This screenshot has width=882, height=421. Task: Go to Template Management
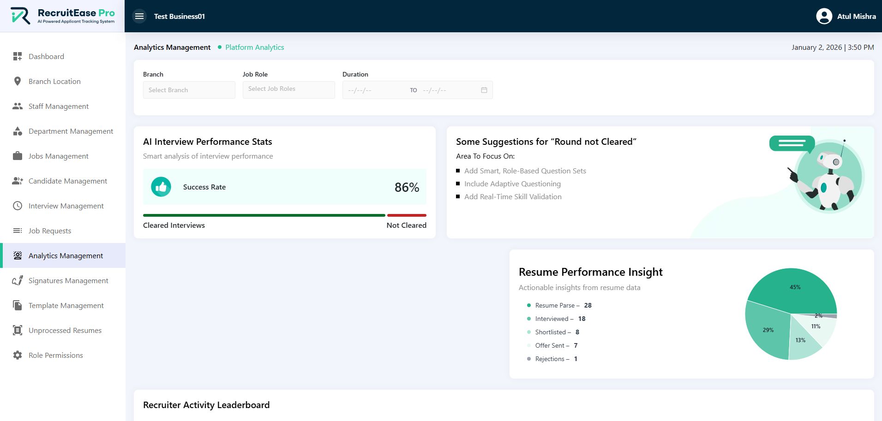point(66,305)
